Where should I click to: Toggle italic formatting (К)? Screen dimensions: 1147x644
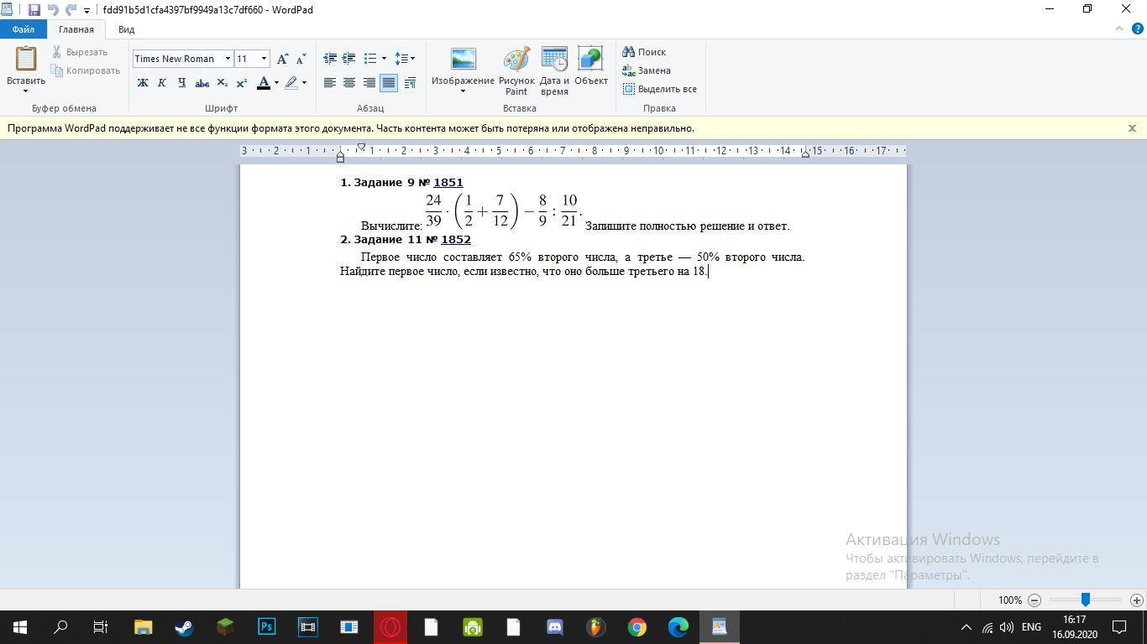coord(162,82)
